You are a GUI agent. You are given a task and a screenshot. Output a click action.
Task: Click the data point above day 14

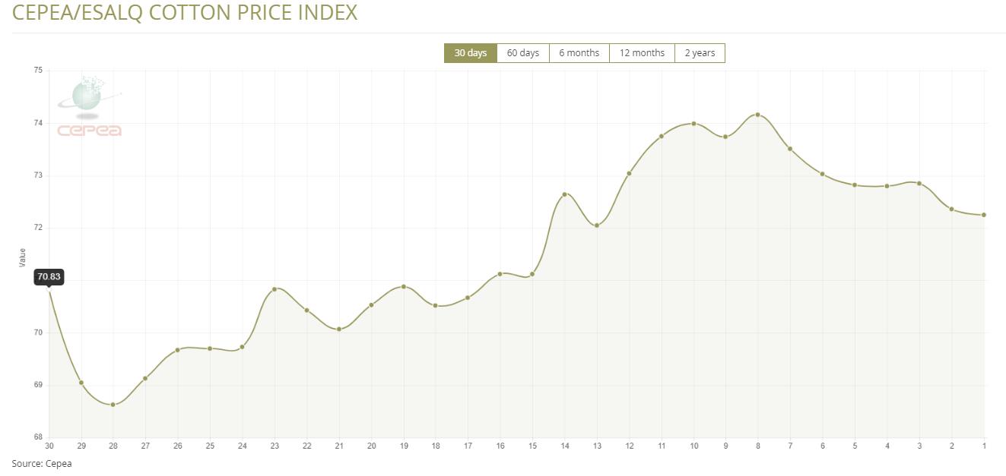pos(564,194)
